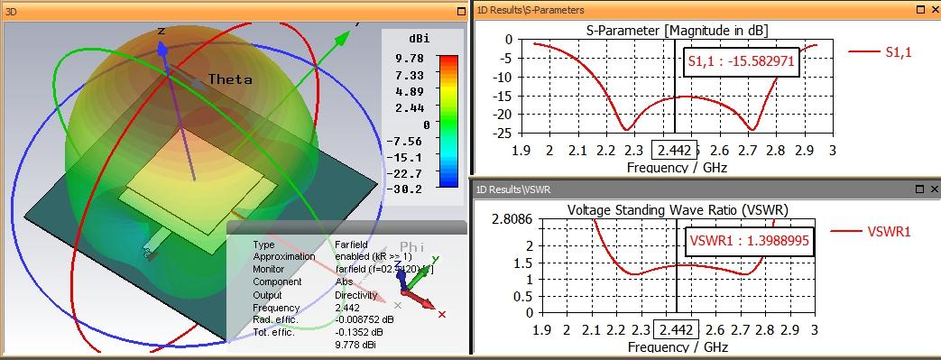Click the 2.442 frequency marker on VSWR plot
Screen dimensions: 941x360
click(677, 330)
